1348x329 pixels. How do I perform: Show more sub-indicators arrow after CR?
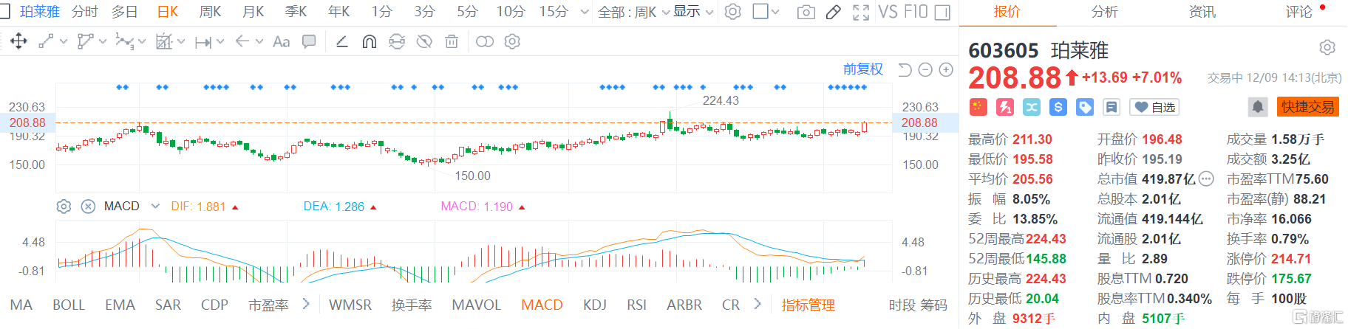(757, 304)
